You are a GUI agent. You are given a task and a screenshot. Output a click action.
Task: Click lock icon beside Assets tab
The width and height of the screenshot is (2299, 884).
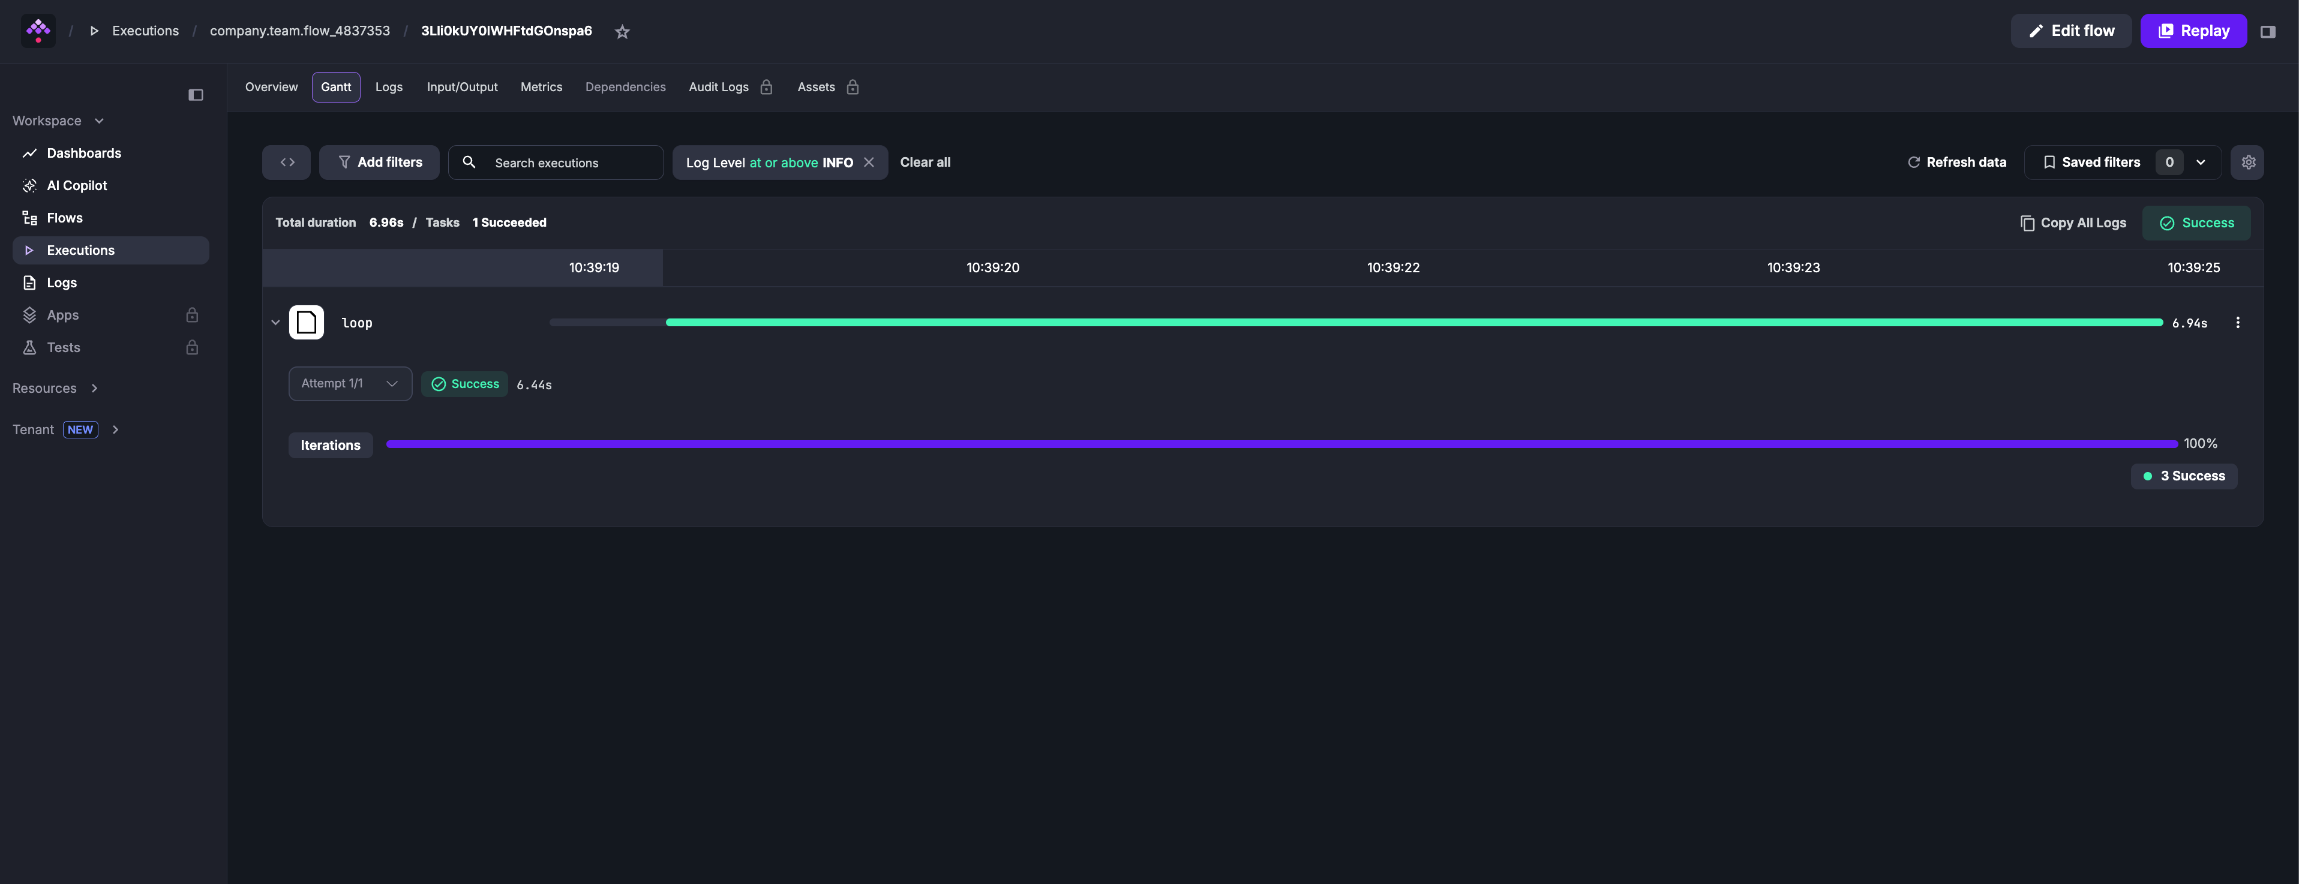click(853, 88)
